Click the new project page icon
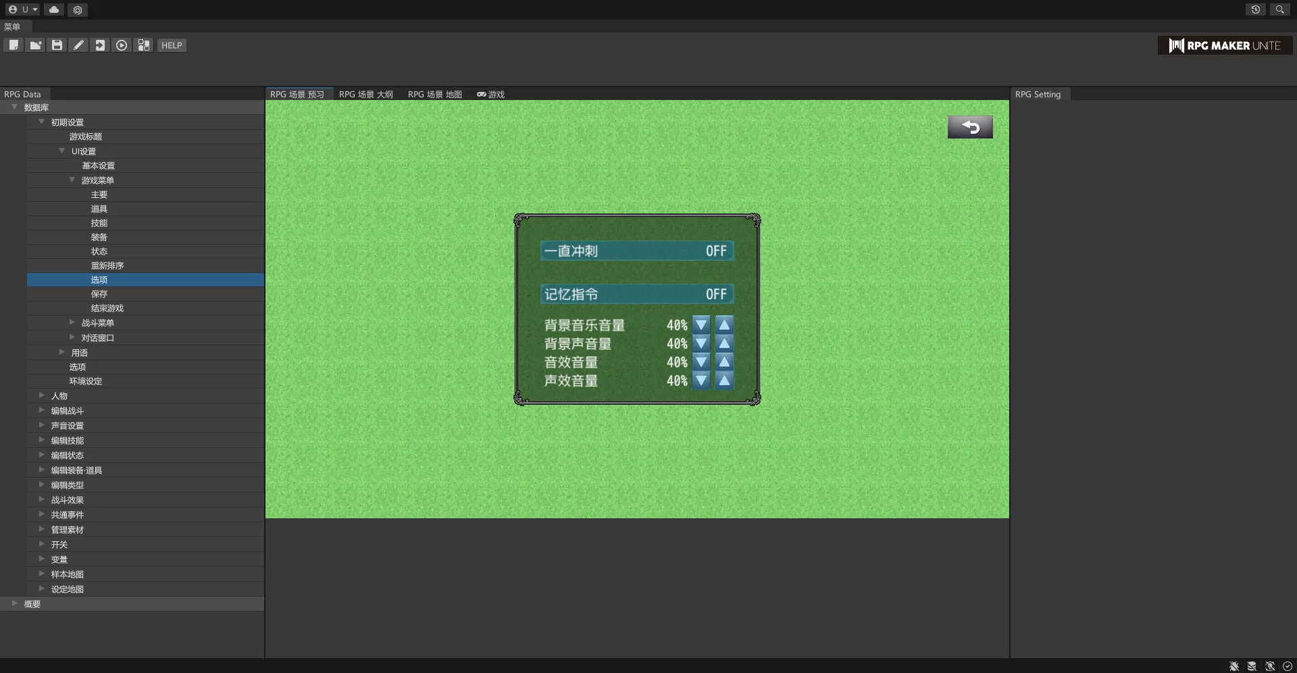Viewport: 1297px width, 673px height. click(x=14, y=45)
